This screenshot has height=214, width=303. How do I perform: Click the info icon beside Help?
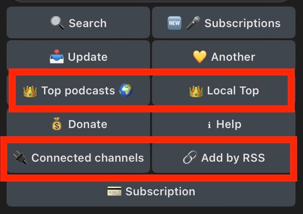[x=209, y=125]
